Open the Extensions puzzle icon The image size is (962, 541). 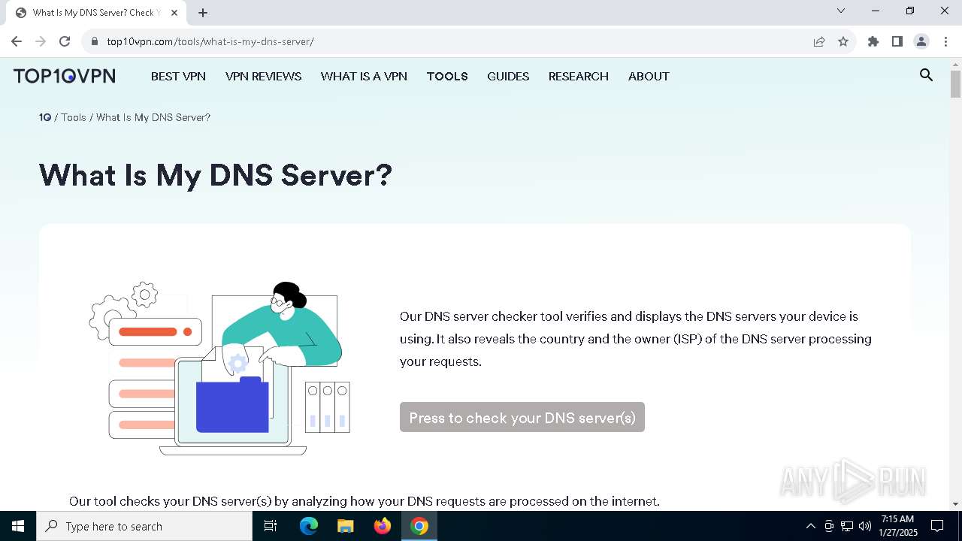point(873,41)
